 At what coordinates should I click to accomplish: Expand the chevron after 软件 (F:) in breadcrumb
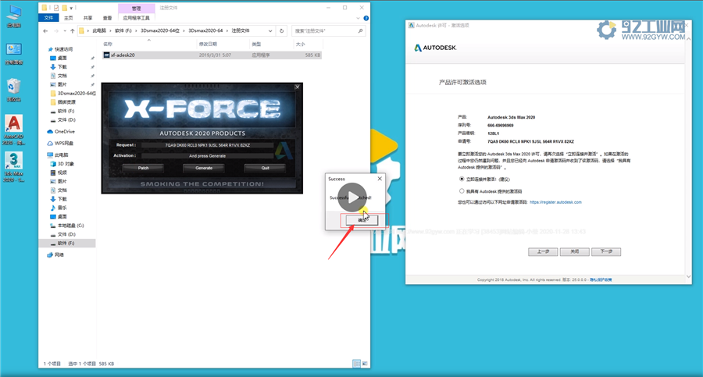tap(136, 31)
